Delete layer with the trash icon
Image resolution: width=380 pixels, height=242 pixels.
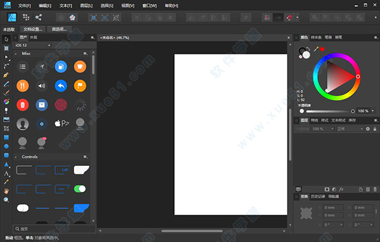[x=375, y=189]
